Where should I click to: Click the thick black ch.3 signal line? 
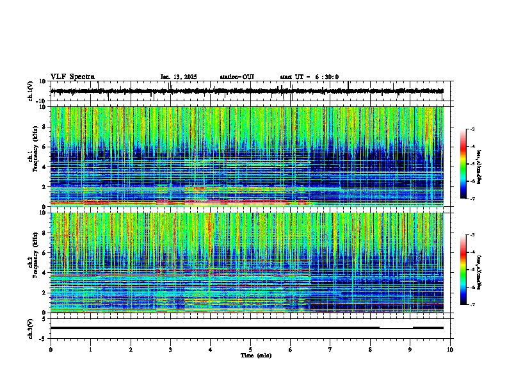coord(247,328)
